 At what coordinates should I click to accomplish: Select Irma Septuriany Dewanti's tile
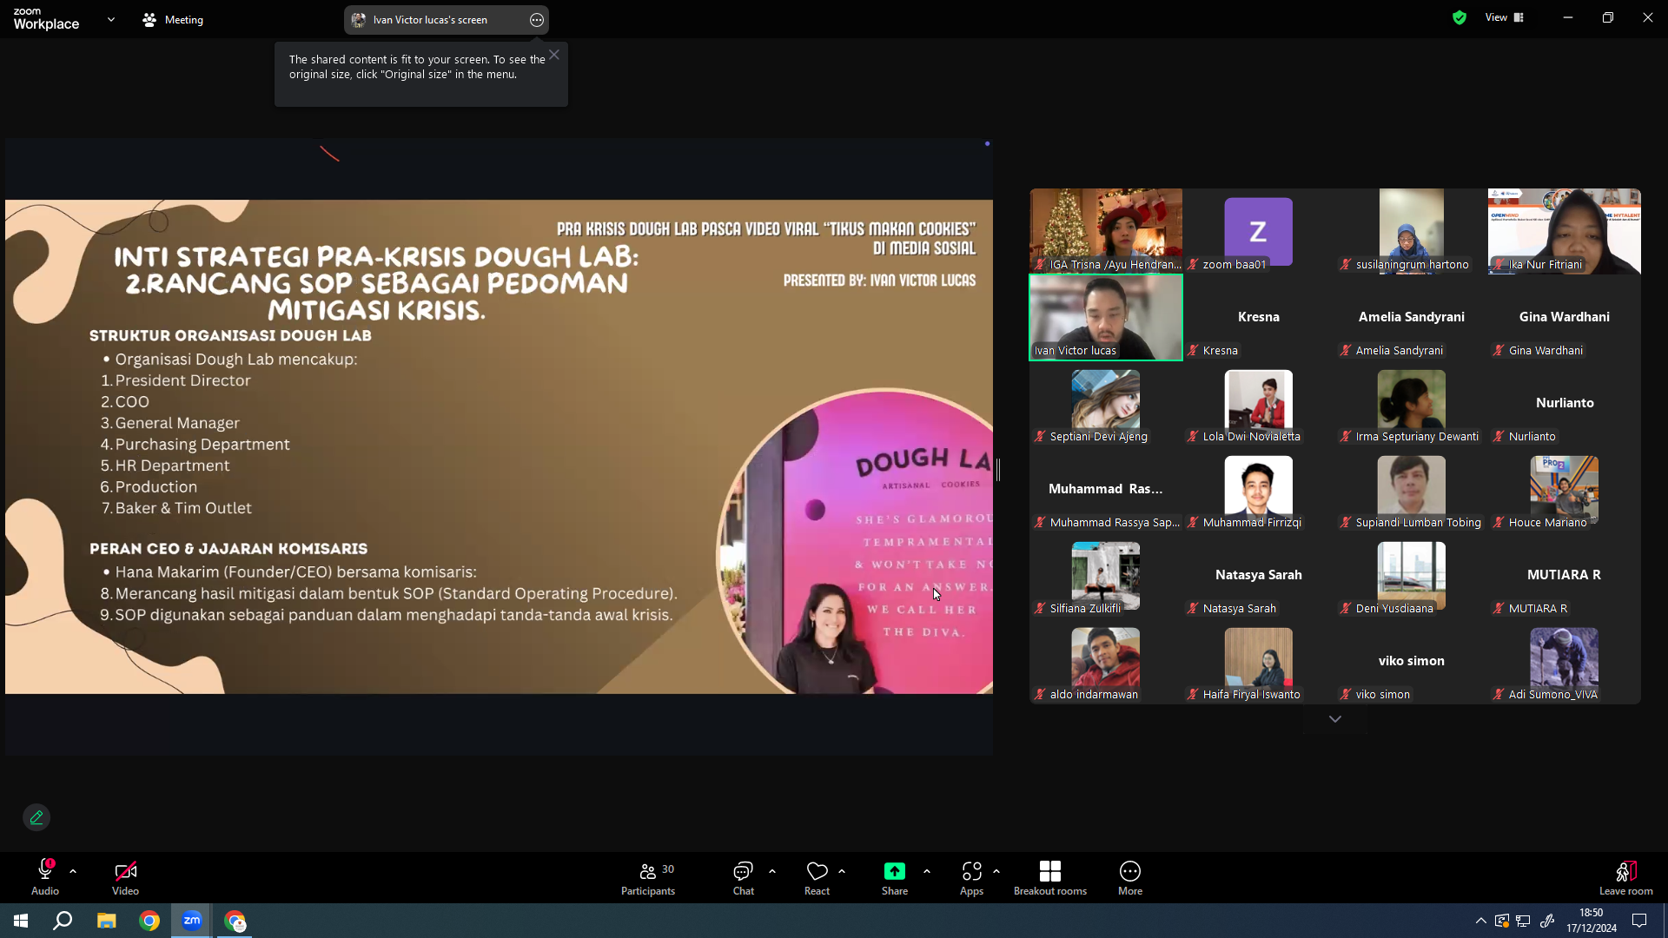[x=1412, y=403]
